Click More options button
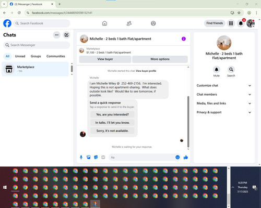The image size is (261, 208). [x=160, y=59]
